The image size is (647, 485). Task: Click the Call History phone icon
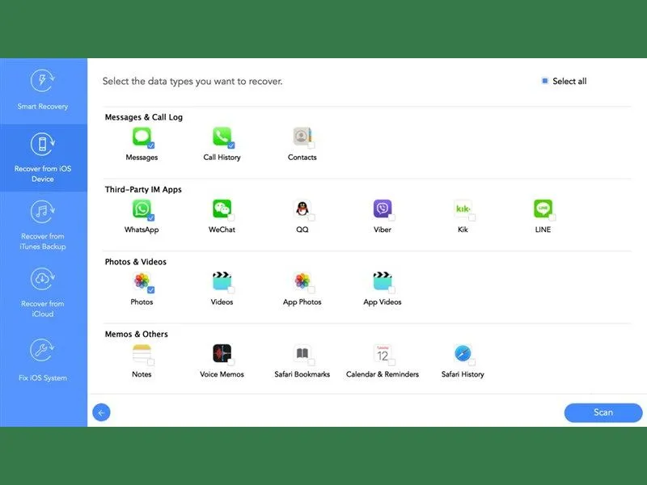[x=222, y=136]
